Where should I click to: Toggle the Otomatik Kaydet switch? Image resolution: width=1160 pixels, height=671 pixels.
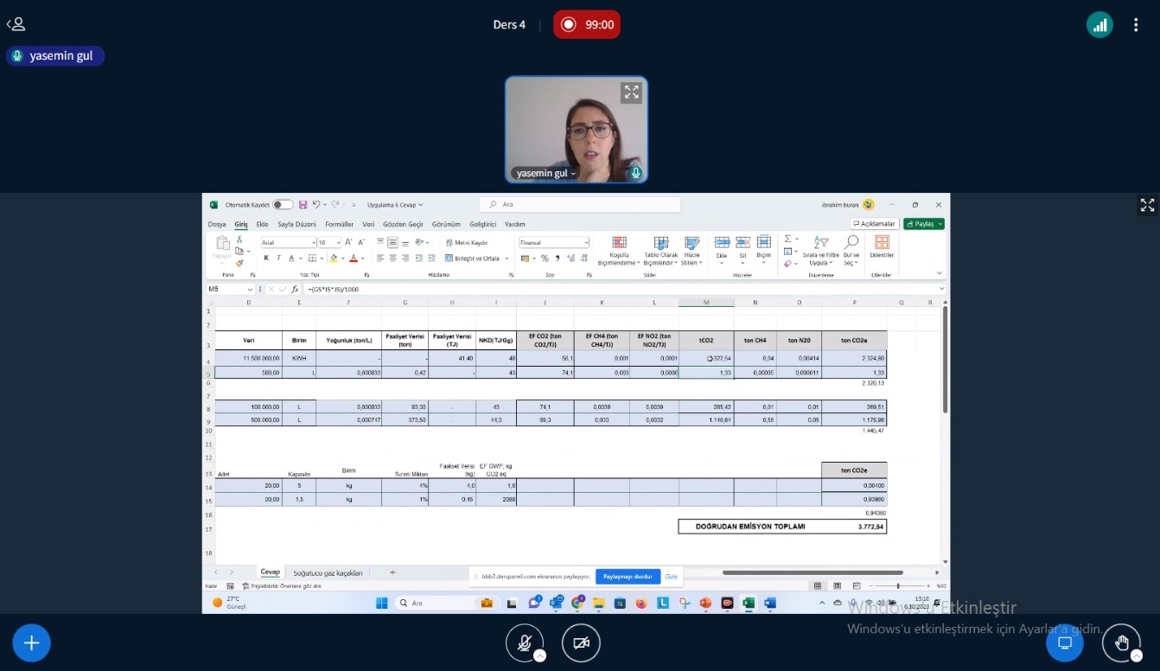coord(283,205)
